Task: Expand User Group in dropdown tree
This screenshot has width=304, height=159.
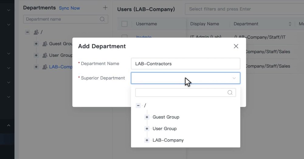Action: (147, 129)
